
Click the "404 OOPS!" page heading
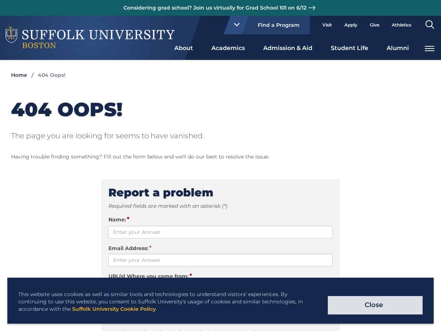click(67, 109)
